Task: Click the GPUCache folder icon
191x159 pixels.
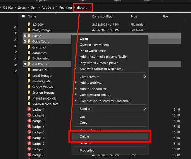Action: click(29, 64)
